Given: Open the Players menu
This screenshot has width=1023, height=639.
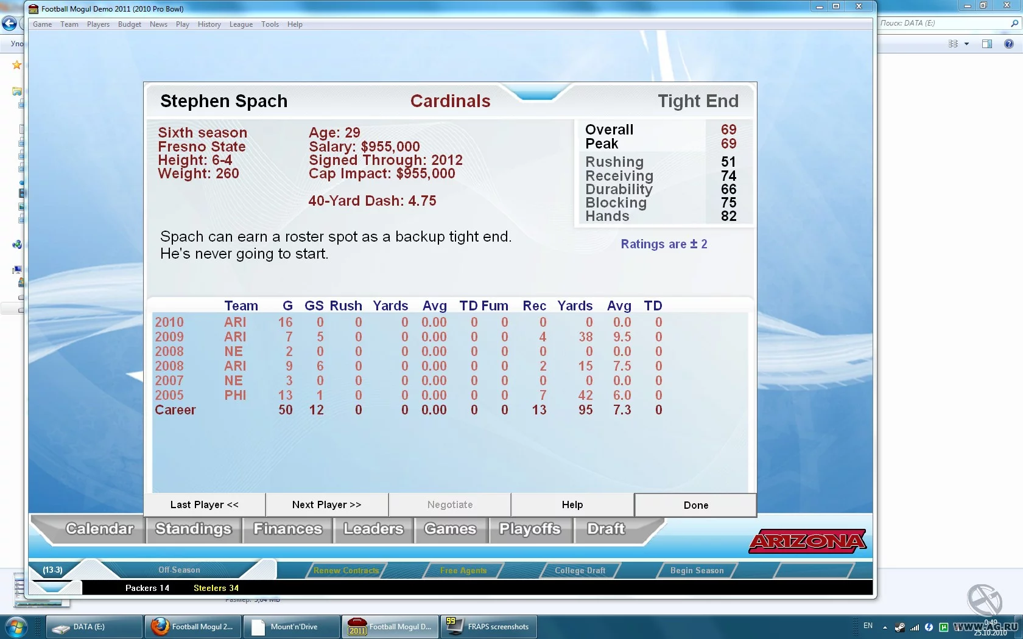Looking at the screenshot, I should tap(98, 24).
